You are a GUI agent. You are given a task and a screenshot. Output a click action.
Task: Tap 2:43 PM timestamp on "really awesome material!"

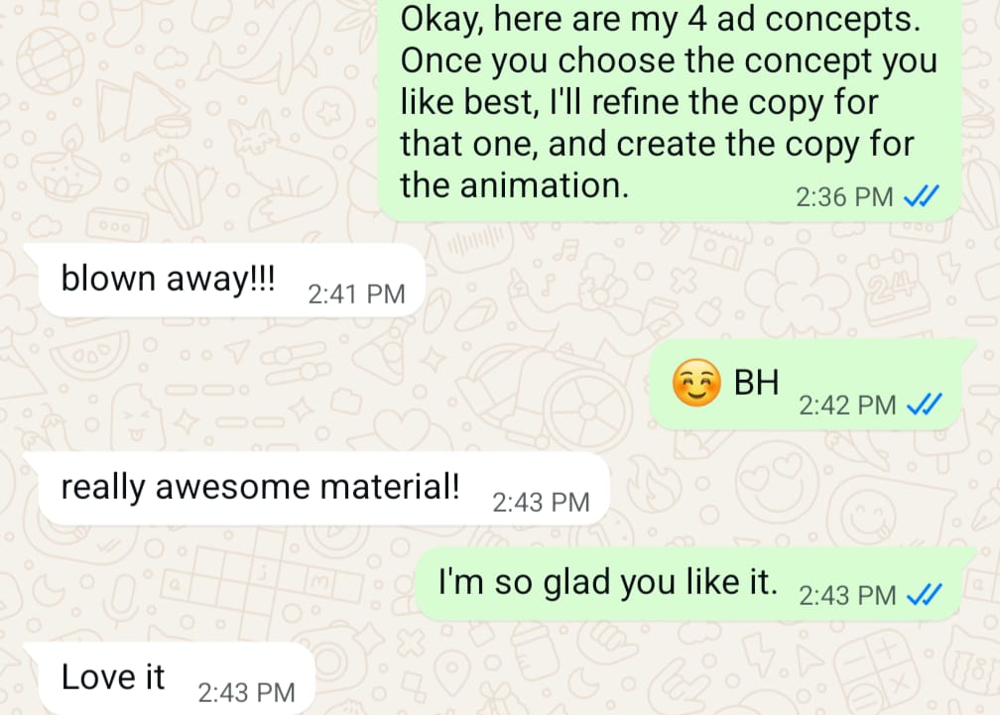541,503
